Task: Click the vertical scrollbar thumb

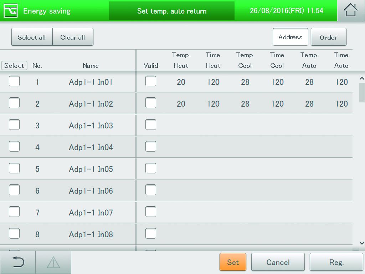Action: click(362, 92)
